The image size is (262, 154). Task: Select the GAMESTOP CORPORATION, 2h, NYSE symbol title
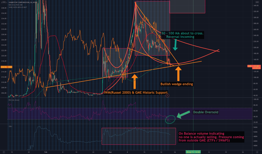pyautogui.click(x=23, y=3)
